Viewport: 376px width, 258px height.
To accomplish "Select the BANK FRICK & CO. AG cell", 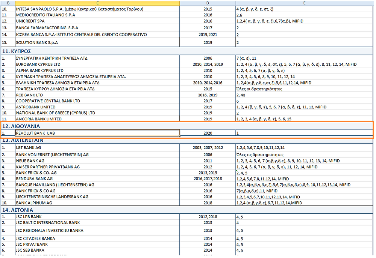I will point(97,172).
